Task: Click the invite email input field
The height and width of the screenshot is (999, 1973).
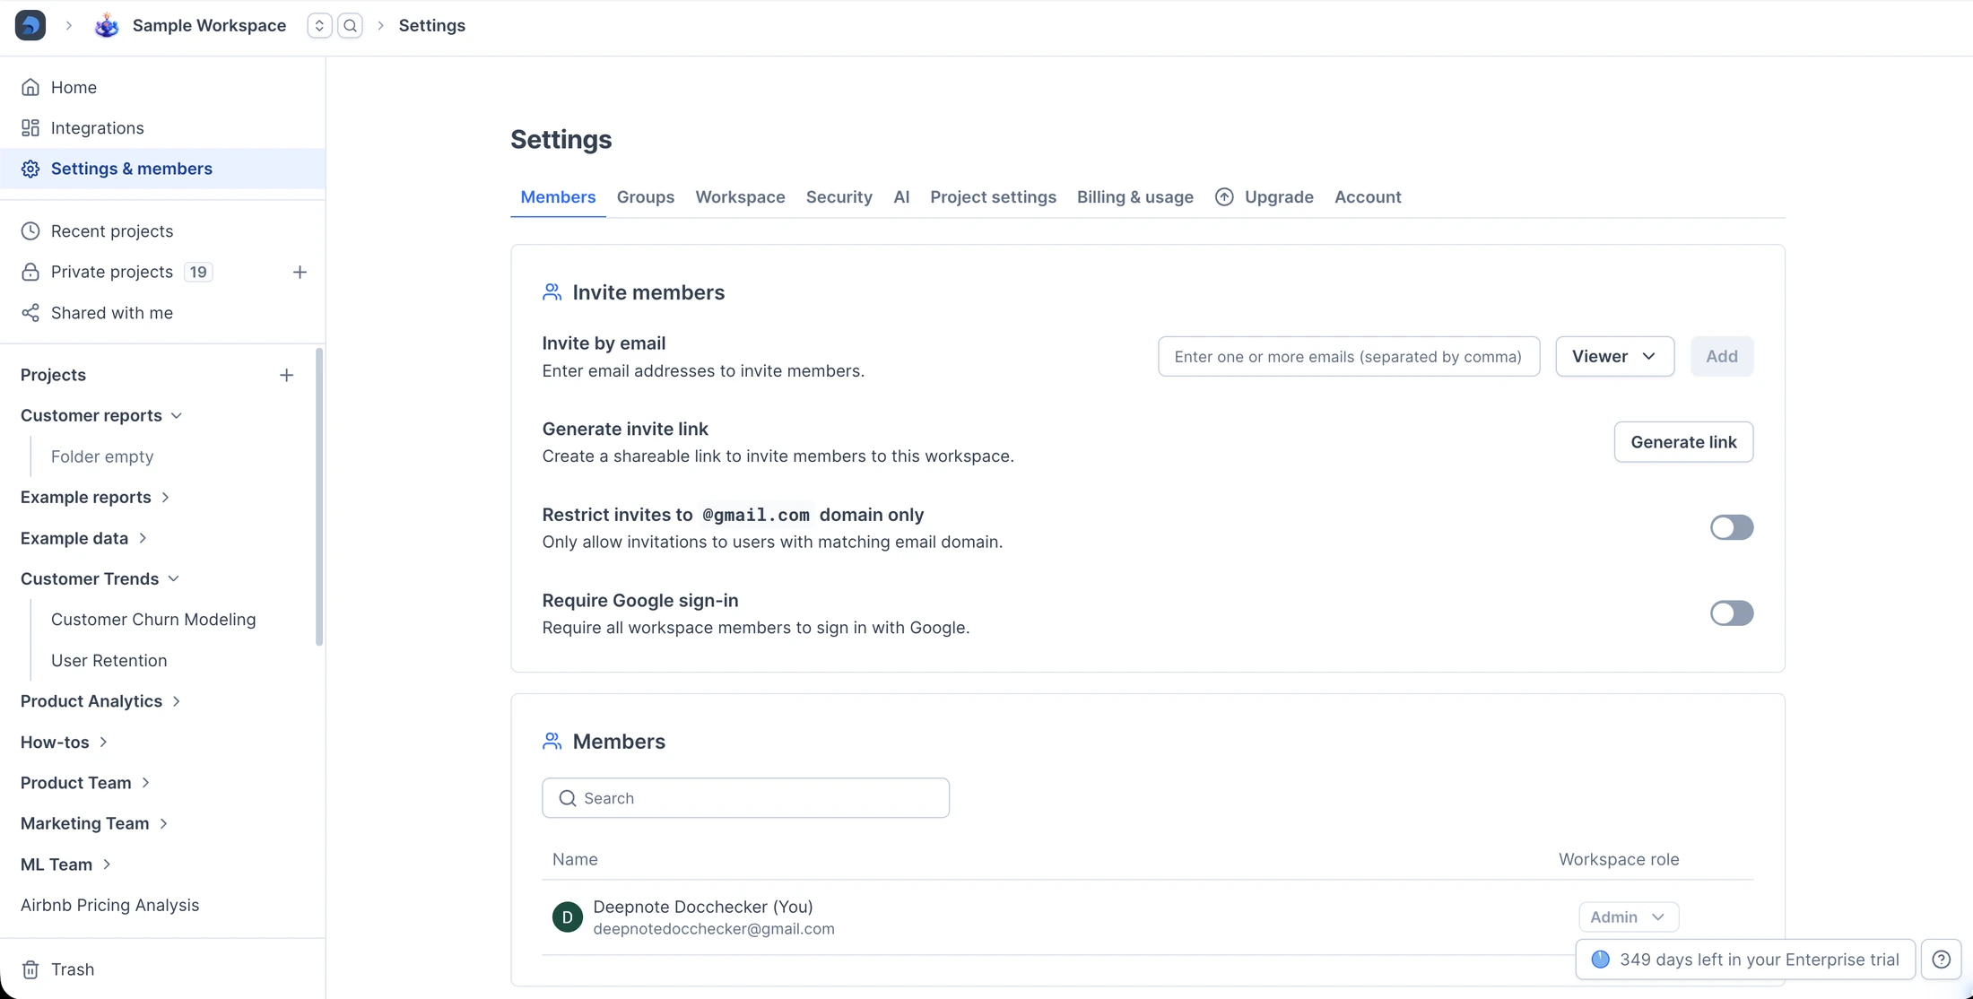Action: click(x=1349, y=356)
